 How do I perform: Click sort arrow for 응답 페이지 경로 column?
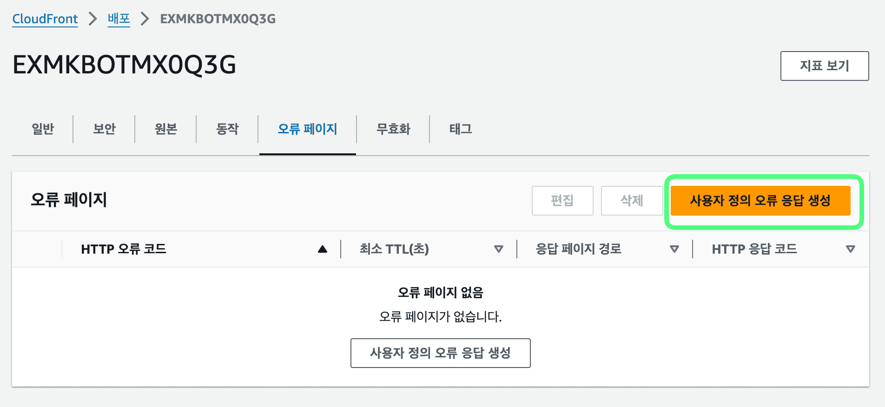point(674,249)
